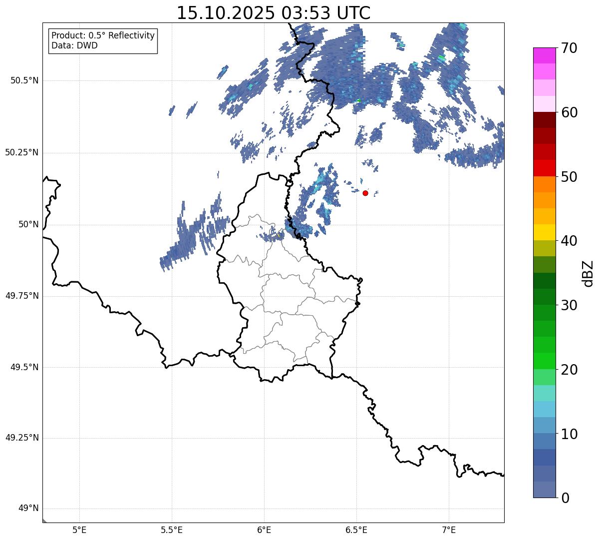Image resolution: width=600 pixels, height=540 pixels.
Task: Click the yellow 40 dBZ color band
Action: pyautogui.click(x=544, y=232)
